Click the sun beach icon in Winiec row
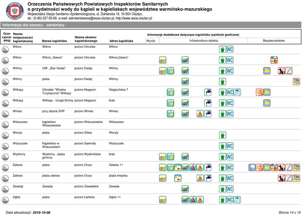Image resolution: width=302 pixels, height=215 pixels. (x=171, y=114)
